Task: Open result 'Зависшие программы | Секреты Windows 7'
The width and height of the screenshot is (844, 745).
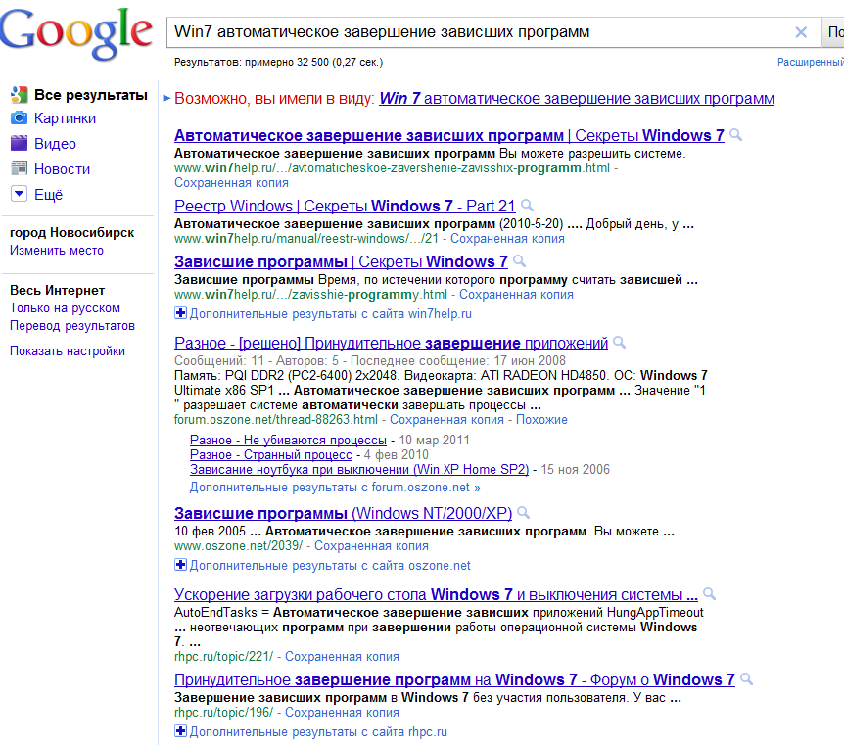Action: point(342,261)
